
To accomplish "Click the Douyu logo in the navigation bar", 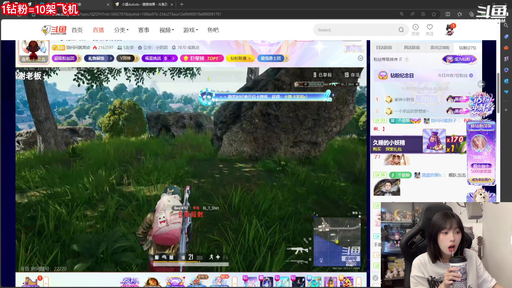I will click(54, 30).
